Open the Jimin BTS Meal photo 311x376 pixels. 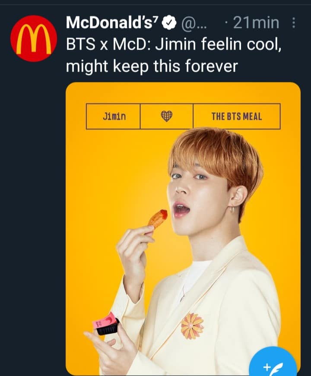(x=183, y=229)
